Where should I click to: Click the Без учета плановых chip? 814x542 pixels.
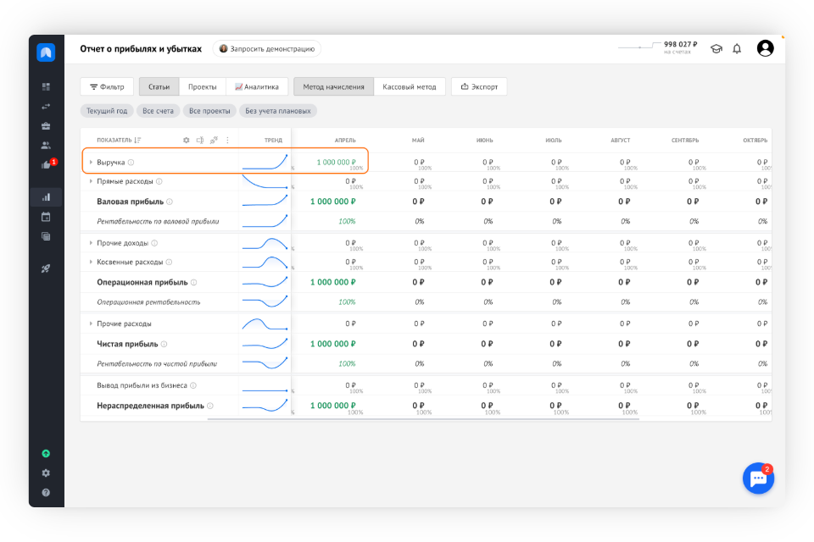coord(278,111)
